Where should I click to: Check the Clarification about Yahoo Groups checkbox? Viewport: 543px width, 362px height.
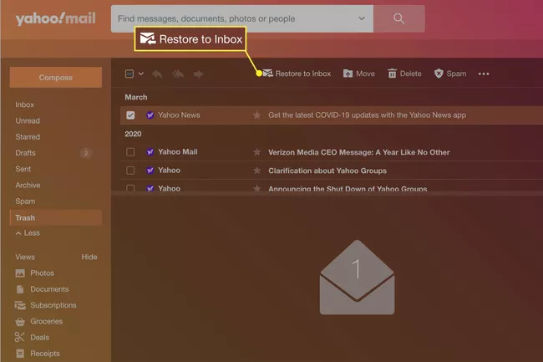click(130, 170)
